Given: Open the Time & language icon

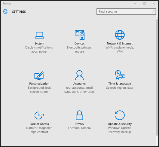Looking at the screenshot, I should [x=120, y=75].
